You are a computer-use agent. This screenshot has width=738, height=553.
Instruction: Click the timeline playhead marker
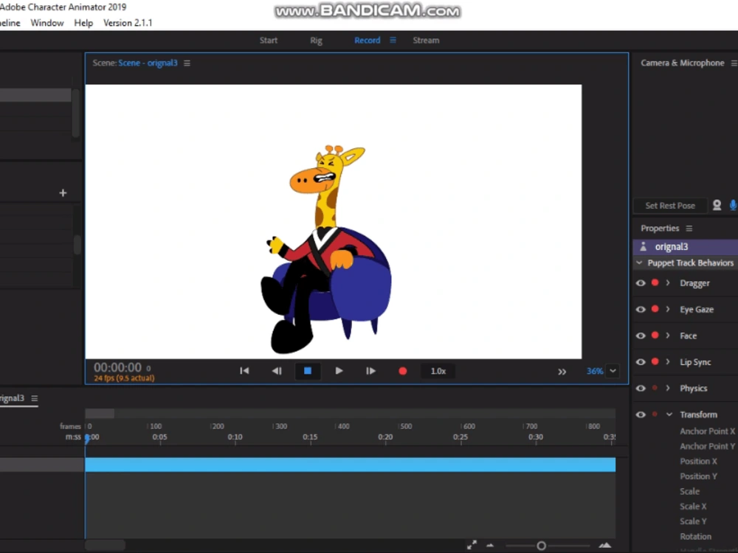[88, 439]
